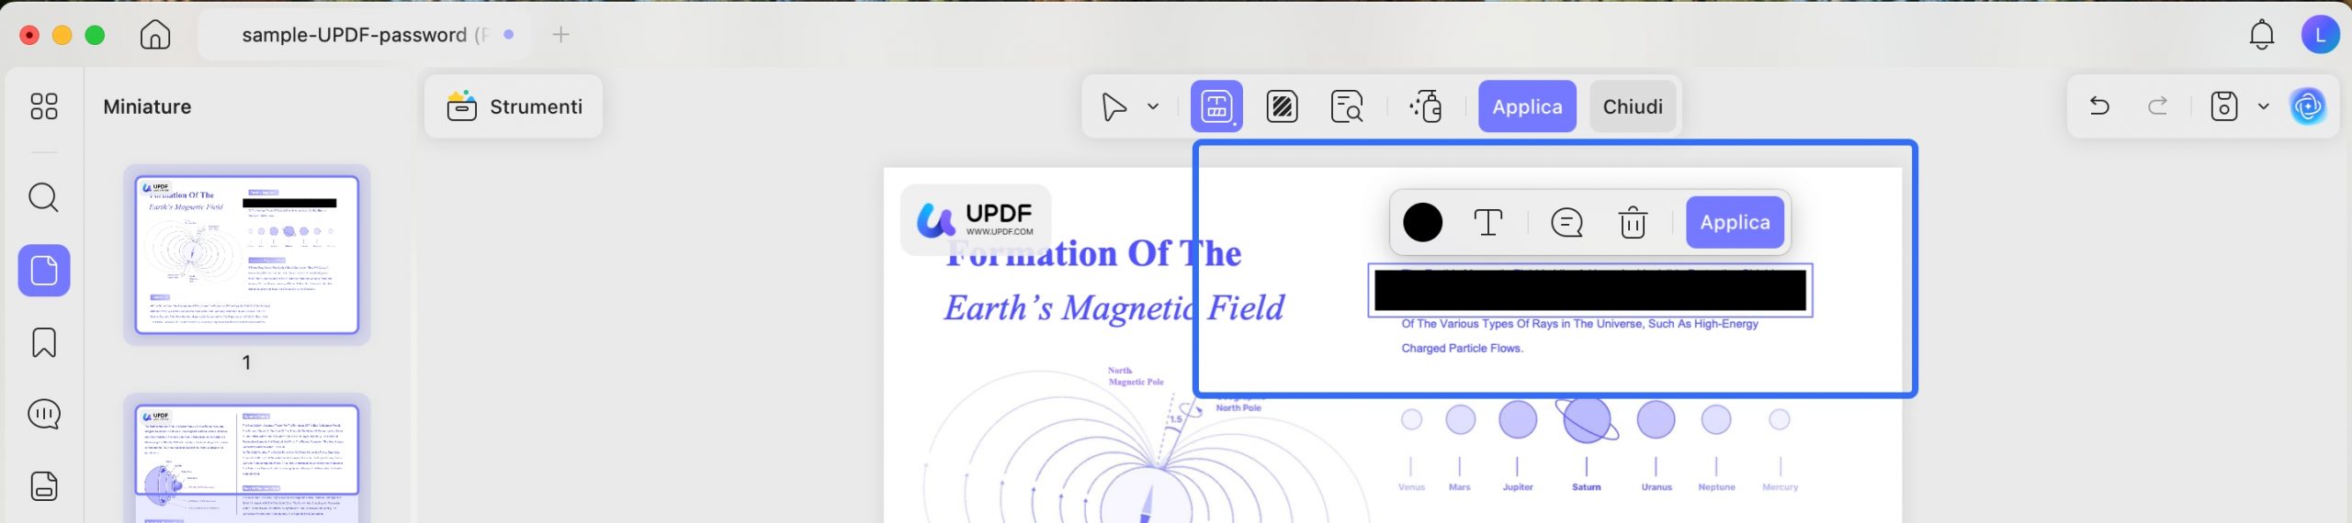Click the Chiudi button
2352x523 pixels.
click(x=1633, y=106)
